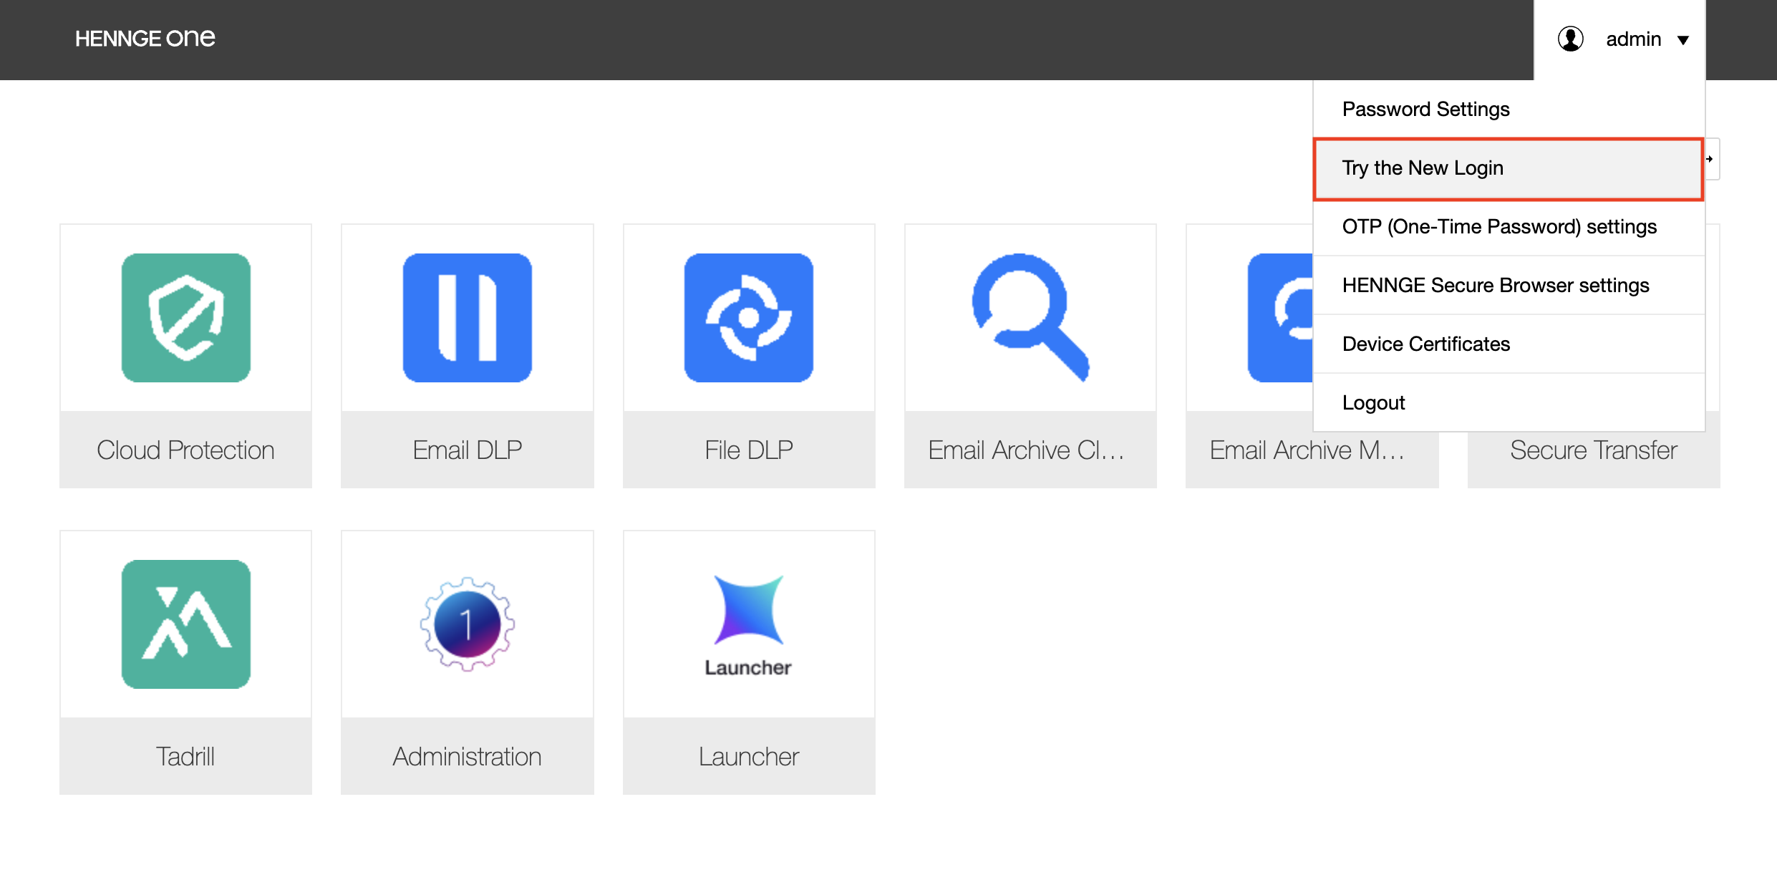Click the Cloud Protection label
Viewport: 1777px width, 885px height.
(x=185, y=450)
